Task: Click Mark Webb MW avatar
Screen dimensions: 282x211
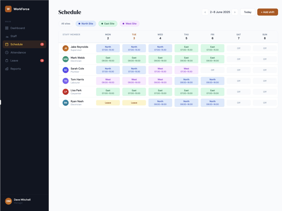Action: 66,59
